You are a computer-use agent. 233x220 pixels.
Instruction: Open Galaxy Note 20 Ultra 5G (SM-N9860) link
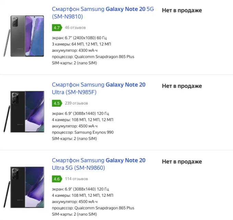click(99, 164)
